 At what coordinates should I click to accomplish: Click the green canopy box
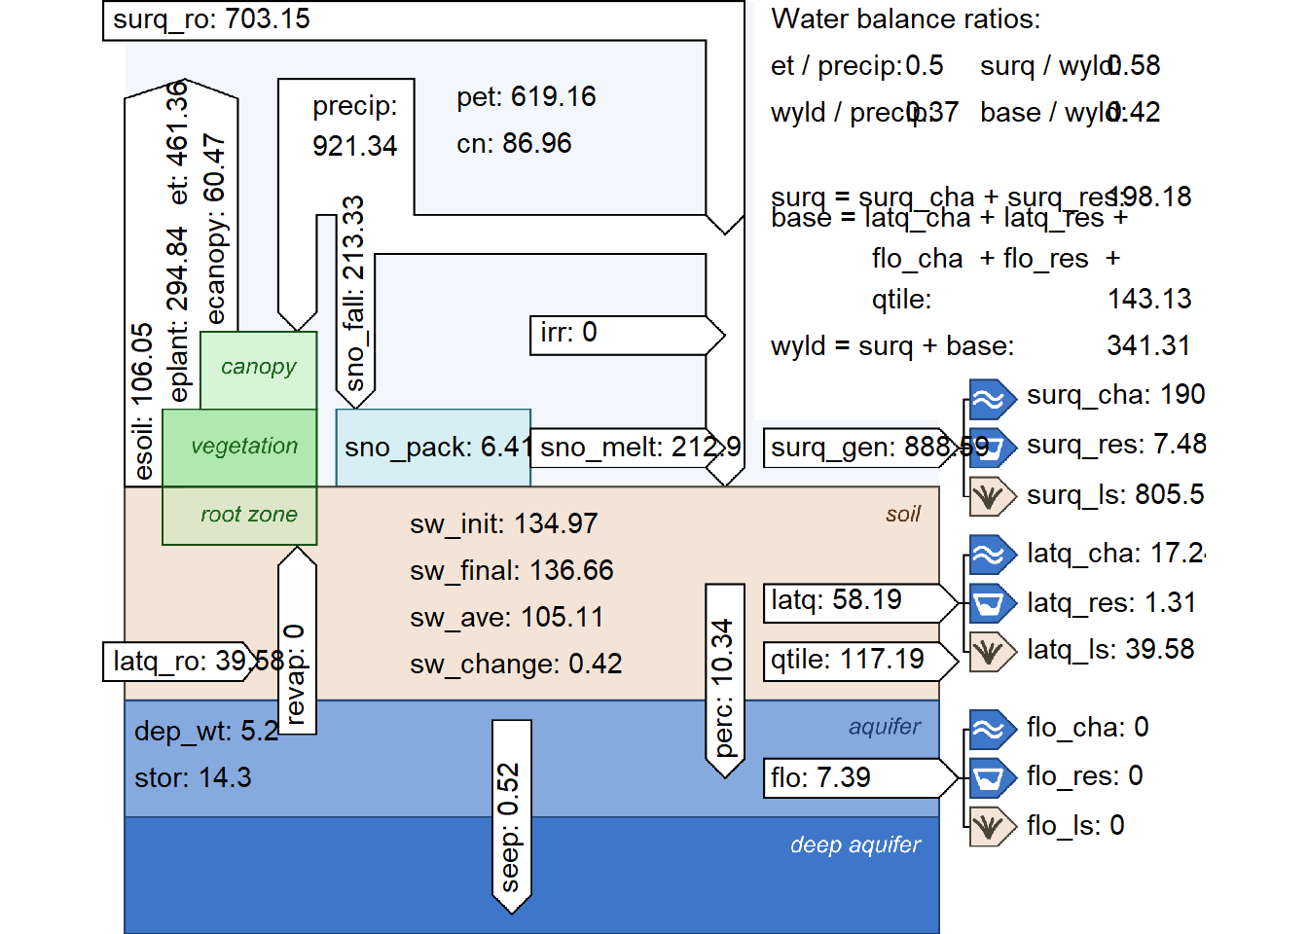[x=258, y=370]
